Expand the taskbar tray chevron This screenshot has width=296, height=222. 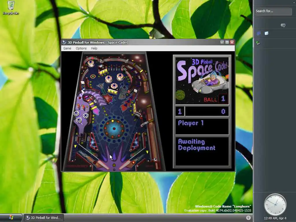(248, 218)
